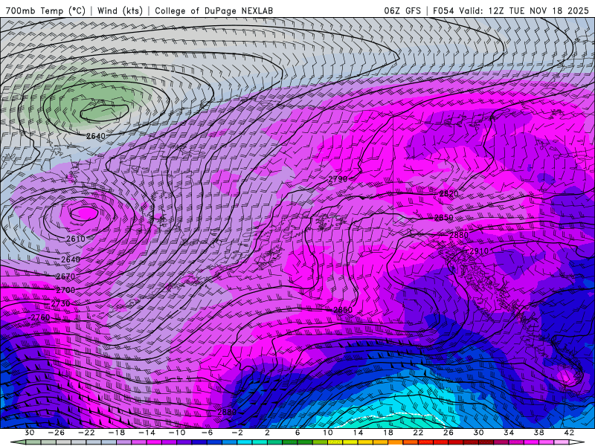This screenshot has width=595, height=446.
Task: Click the 22 value on the color scale
Action: (418, 433)
